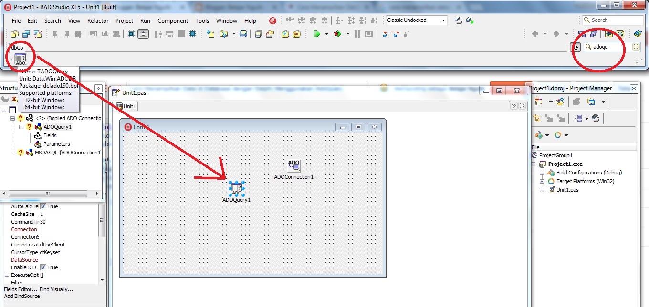Toggle the highlighted center-in-window align button
The width and height of the screenshot is (649, 307).
click(x=143, y=34)
